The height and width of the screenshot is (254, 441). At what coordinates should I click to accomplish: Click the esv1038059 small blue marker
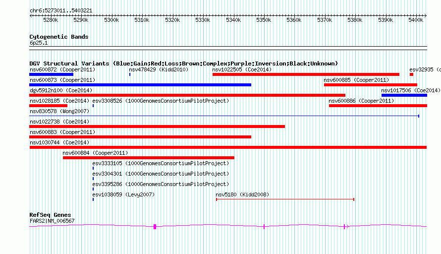[x=93, y=199]
